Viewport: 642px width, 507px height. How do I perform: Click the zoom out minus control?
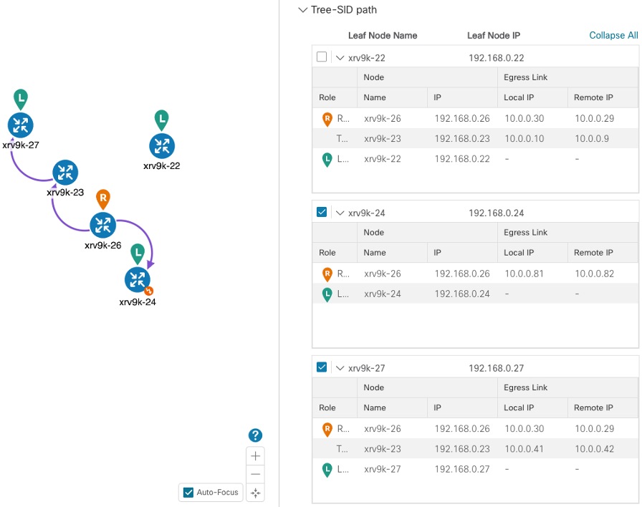(x=255, y=473)
